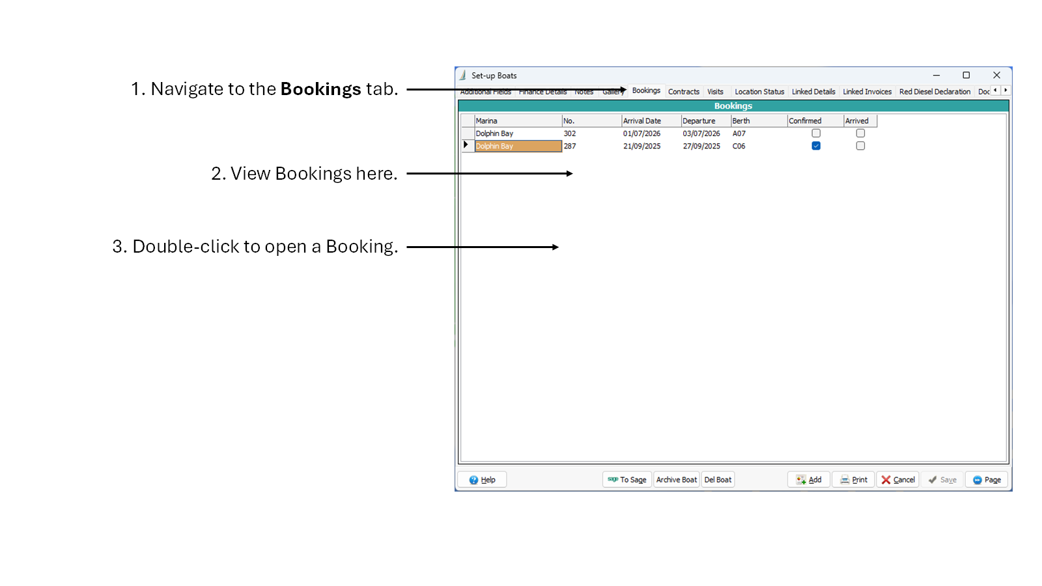This screenshot has width=1042, height=586.
Task: Click departure date 03/07/2026
Action: (x=701, y=133)
